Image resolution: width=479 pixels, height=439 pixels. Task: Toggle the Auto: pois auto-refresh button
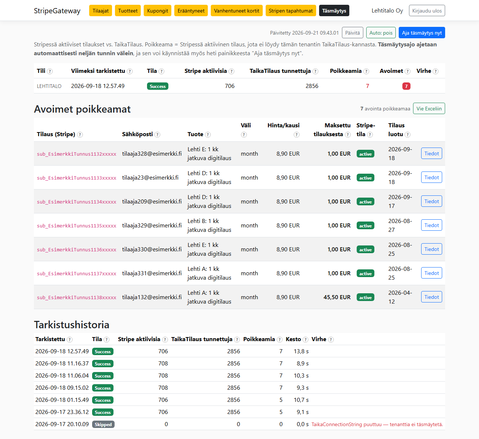[381, 33]
